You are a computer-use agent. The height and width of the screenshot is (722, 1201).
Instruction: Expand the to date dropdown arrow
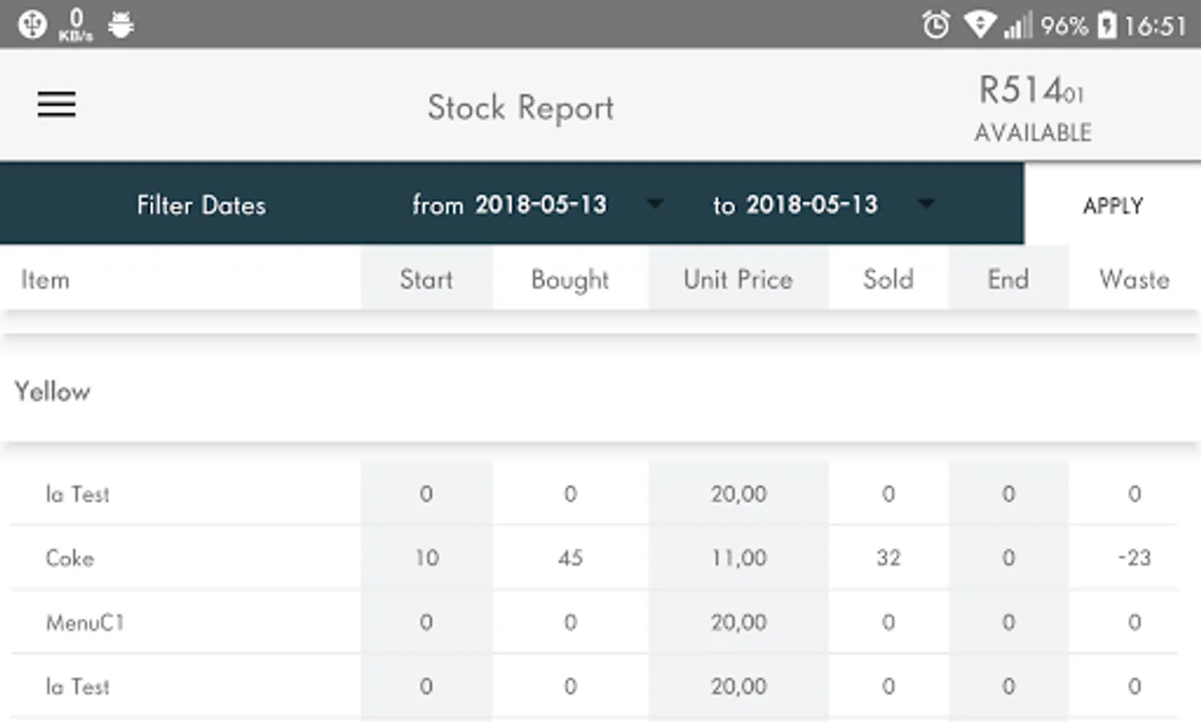coord(926,204)
